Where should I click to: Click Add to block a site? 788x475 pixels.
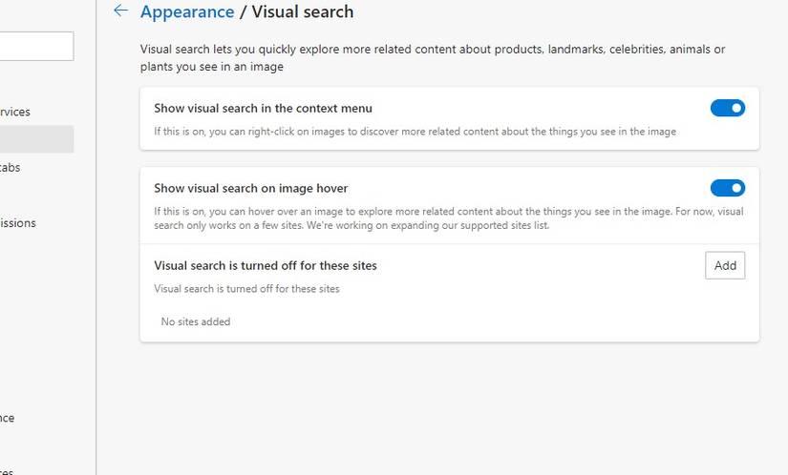pos(725,265)
